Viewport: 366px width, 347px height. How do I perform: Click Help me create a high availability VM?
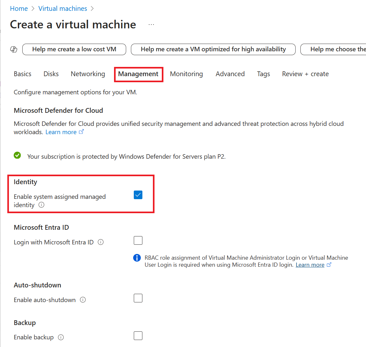click(213, 49)
